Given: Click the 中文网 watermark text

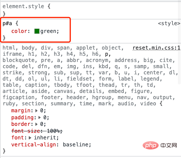Looking at the screenshot, I should coord(169,146).
